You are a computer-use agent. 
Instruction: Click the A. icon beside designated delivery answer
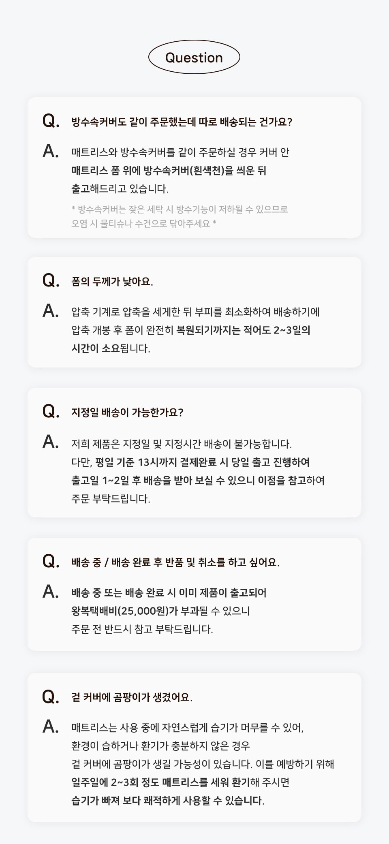click(51, 442)
